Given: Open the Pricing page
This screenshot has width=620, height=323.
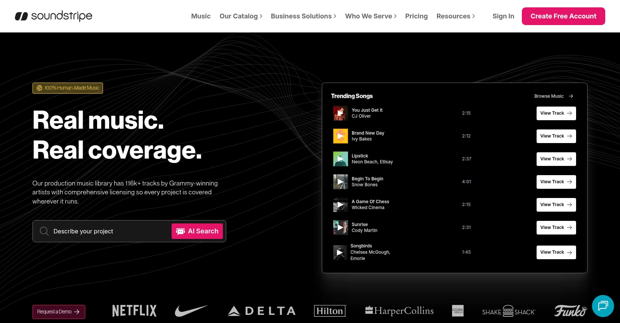Looking at the screenshot, I should pyautogui.click(x=416, y=16).
